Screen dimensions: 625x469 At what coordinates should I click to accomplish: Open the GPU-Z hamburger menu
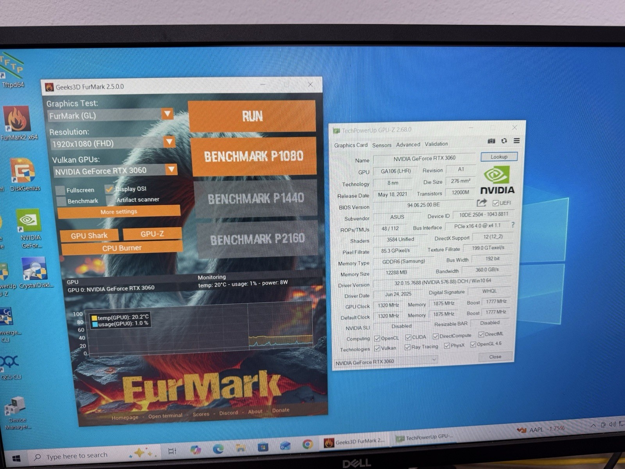(x=516, y=141)
